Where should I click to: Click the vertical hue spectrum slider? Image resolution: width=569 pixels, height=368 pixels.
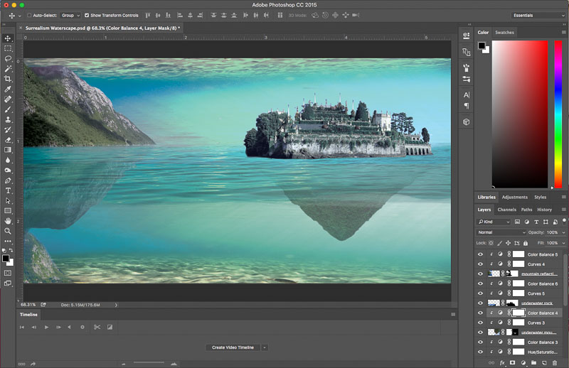coord(558,114)
